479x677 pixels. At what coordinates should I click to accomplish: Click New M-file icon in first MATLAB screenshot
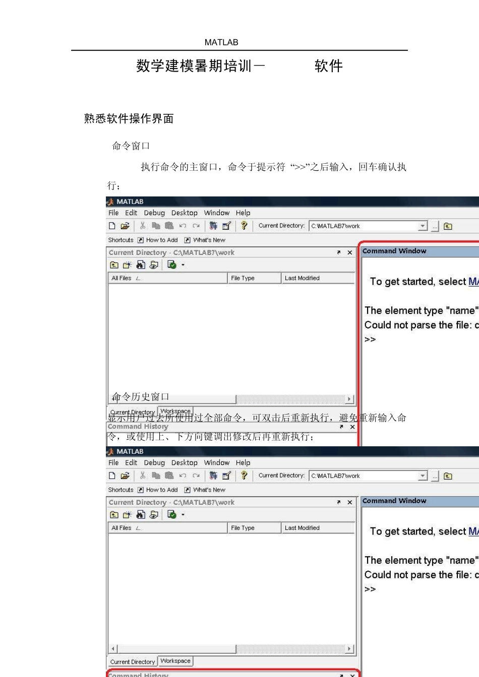112,226
